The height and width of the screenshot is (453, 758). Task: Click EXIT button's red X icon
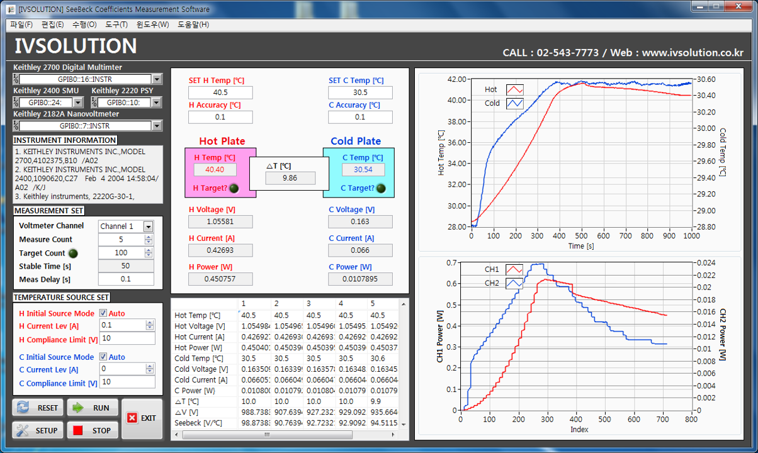132,418
